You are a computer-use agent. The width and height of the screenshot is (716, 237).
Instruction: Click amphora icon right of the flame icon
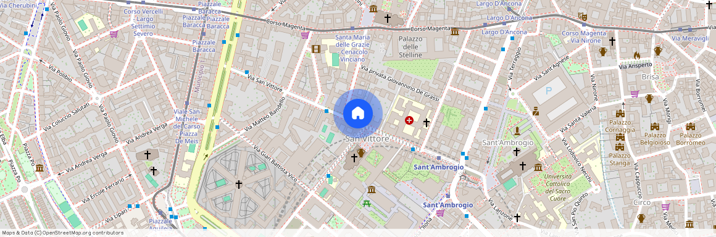(657, 51)
